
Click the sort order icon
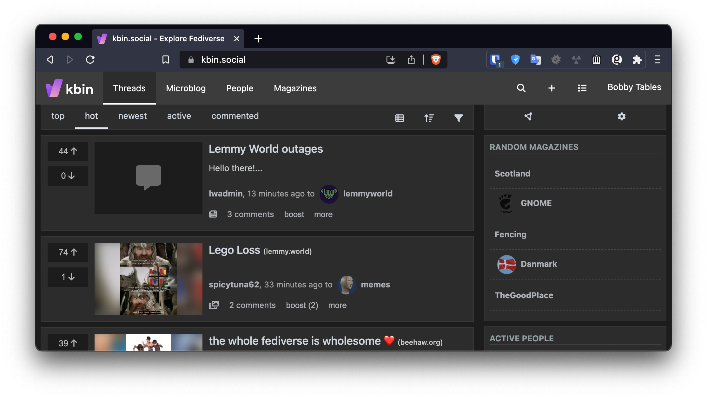click(x=429, y=118)
